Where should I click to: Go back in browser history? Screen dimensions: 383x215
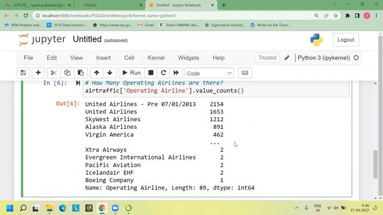coord(7,16)
